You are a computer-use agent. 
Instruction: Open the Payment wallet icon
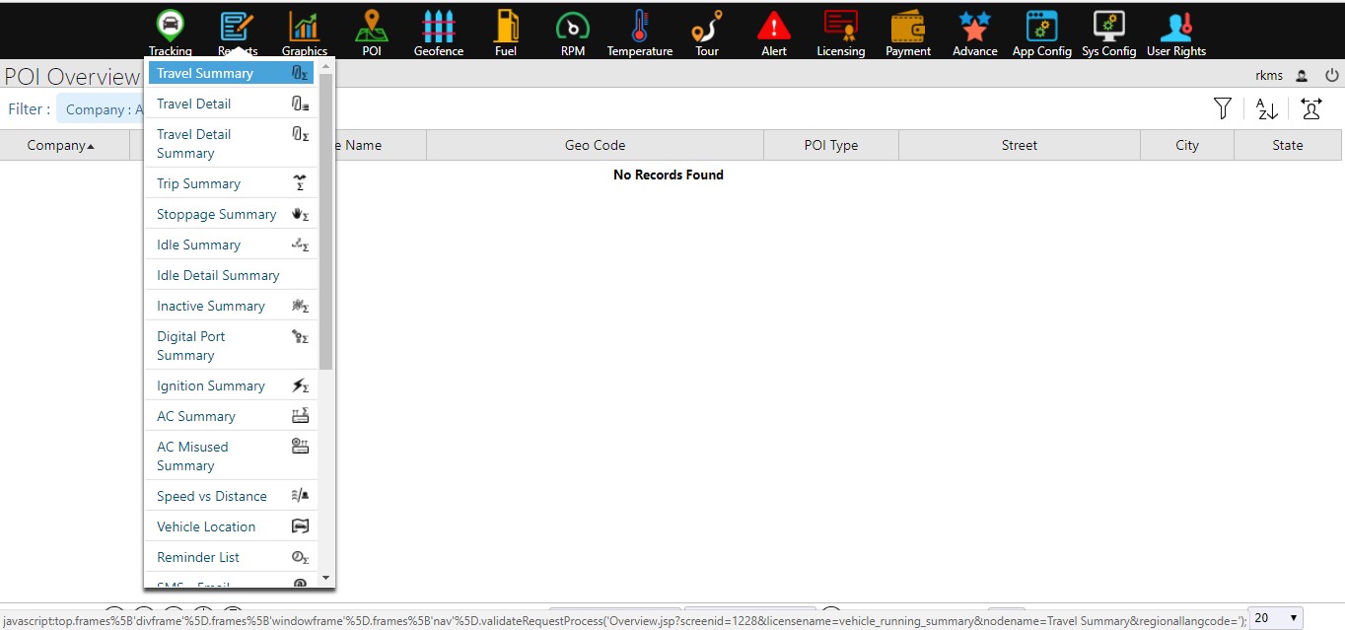[x=908, y=27]
